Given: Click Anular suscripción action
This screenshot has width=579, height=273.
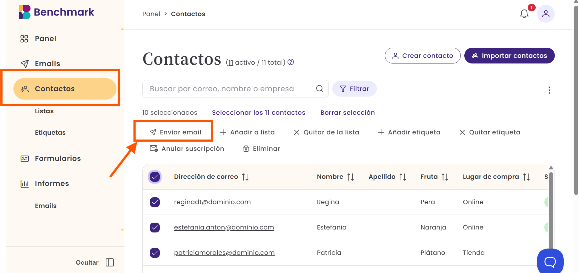Looking at the screenshot, I should pos(187,149).
